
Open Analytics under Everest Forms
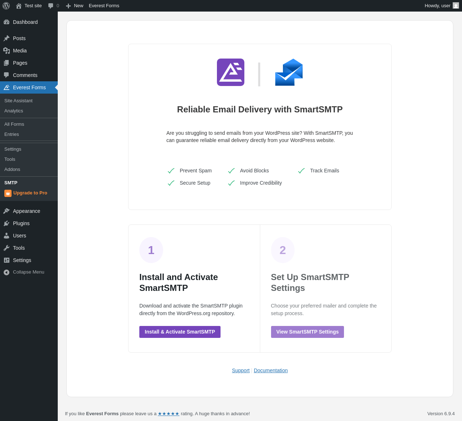(14, 111)
